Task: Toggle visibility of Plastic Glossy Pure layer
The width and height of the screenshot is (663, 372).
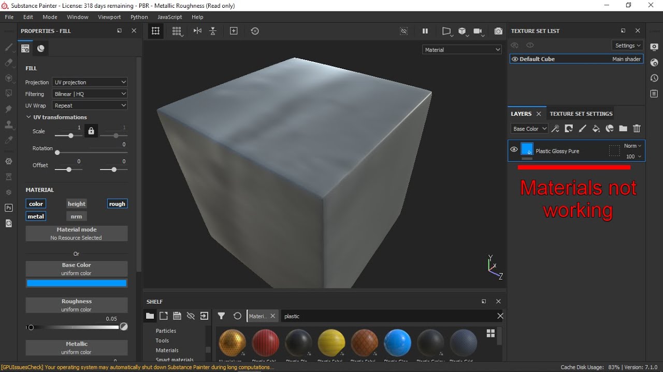Action: [x=514, y=150]
